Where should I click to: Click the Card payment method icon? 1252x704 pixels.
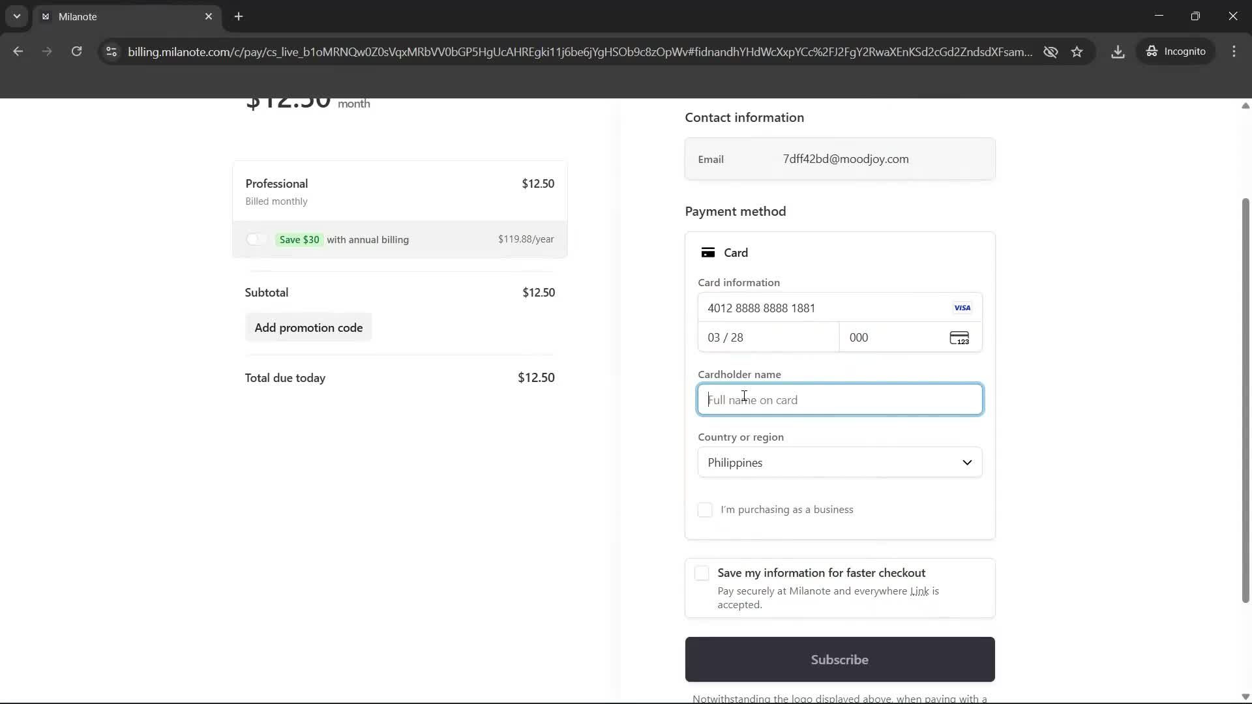(709, 252)
